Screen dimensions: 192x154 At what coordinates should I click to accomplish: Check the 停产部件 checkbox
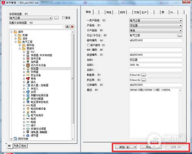88,45
